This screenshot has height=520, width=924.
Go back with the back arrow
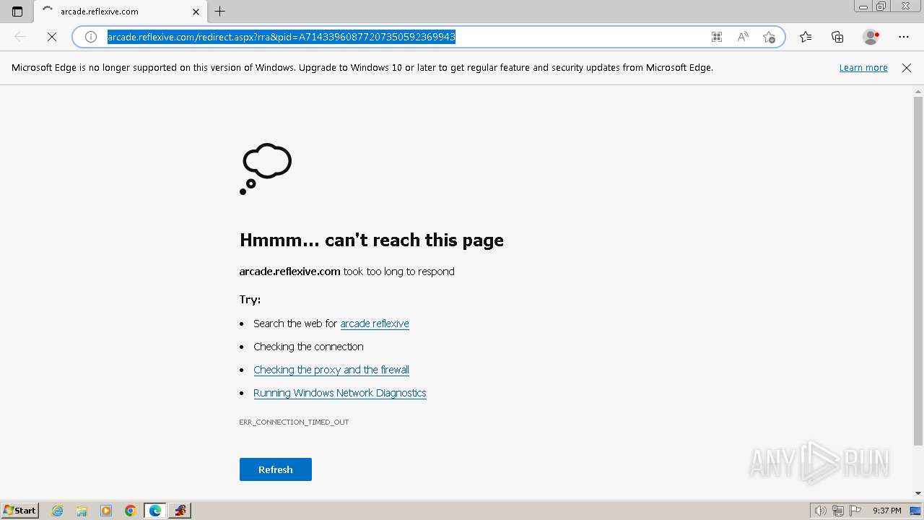(20, 37)
